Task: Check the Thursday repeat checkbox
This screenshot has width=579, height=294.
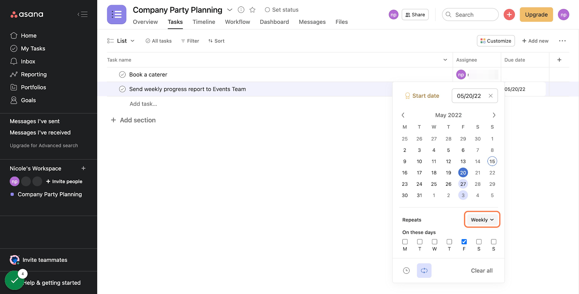Action: coord(449,242)
